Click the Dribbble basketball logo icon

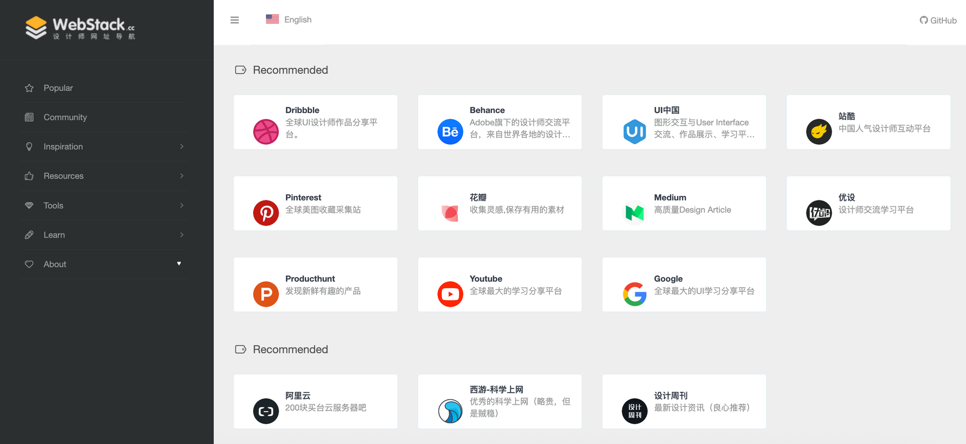(266, 132)
